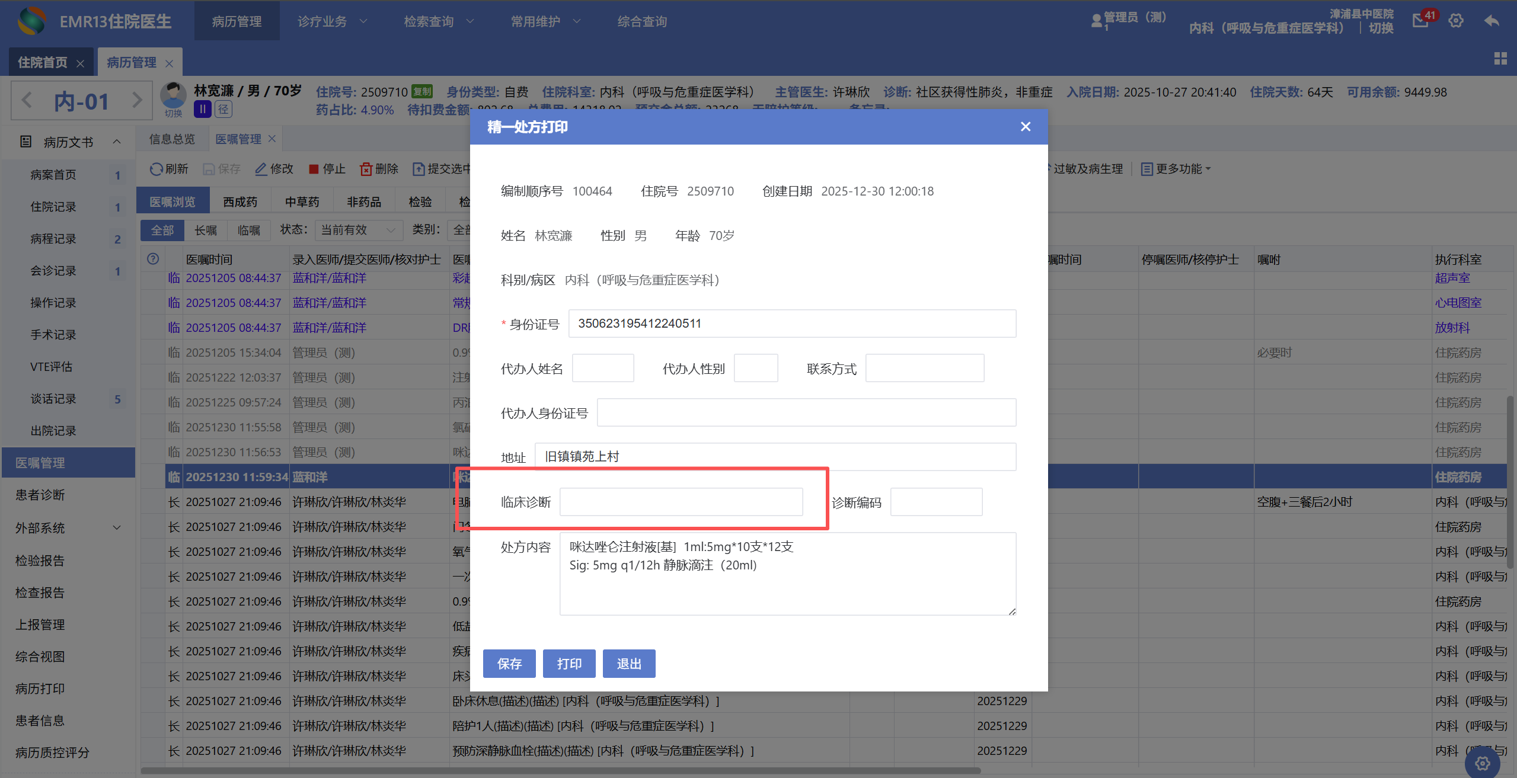This screenshot has width=1517, height=778.
Task: Click the grid layout icon on tab bar
Action: (x=1500, y=58)
